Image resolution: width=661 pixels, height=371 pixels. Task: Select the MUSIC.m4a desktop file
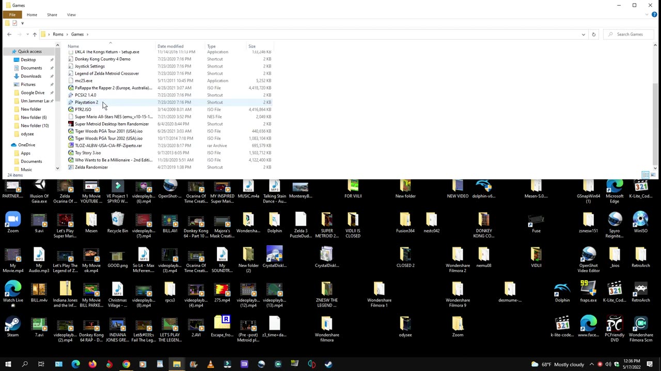(248, 190)
